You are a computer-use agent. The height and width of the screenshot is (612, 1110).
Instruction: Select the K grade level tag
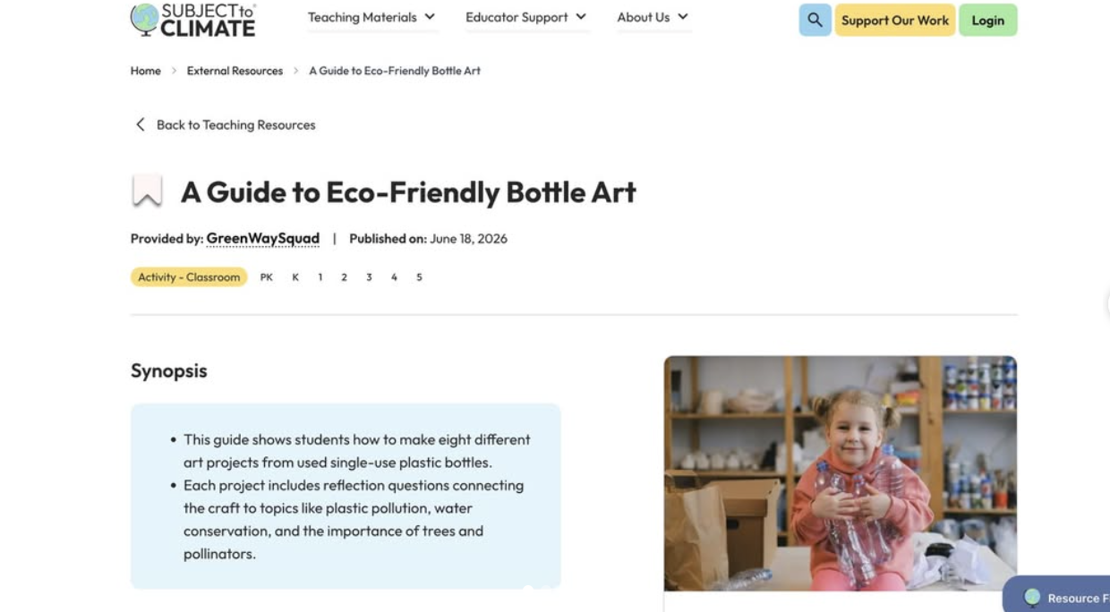click(x=295, y=277)
